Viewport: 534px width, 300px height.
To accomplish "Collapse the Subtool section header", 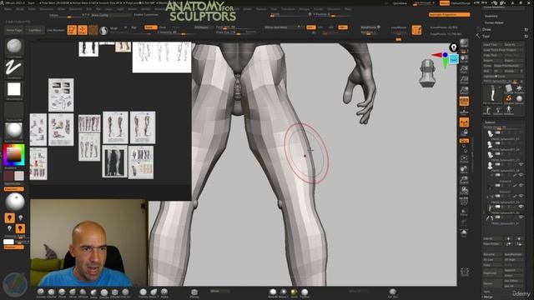I will (490, 122).
